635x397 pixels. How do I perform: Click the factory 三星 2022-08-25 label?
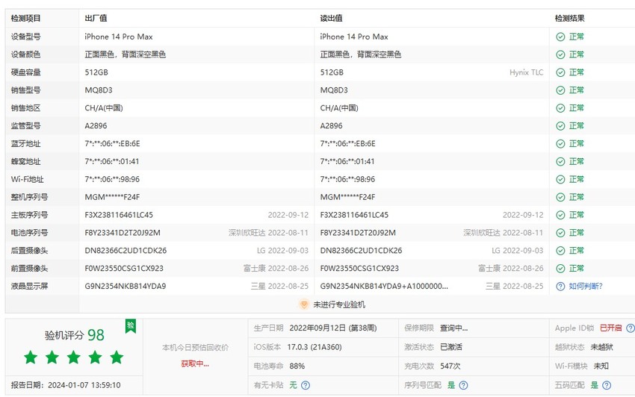click(279, 286)
